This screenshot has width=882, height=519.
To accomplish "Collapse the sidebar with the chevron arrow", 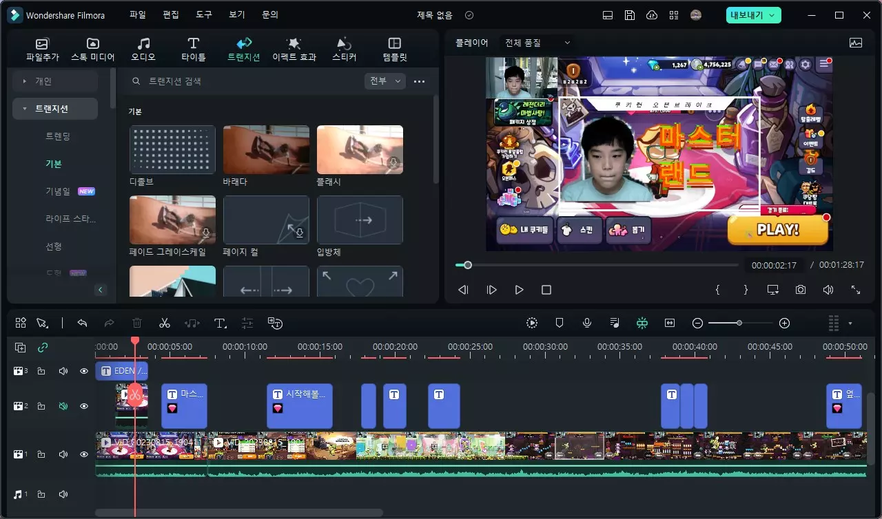I will [101, 290].
